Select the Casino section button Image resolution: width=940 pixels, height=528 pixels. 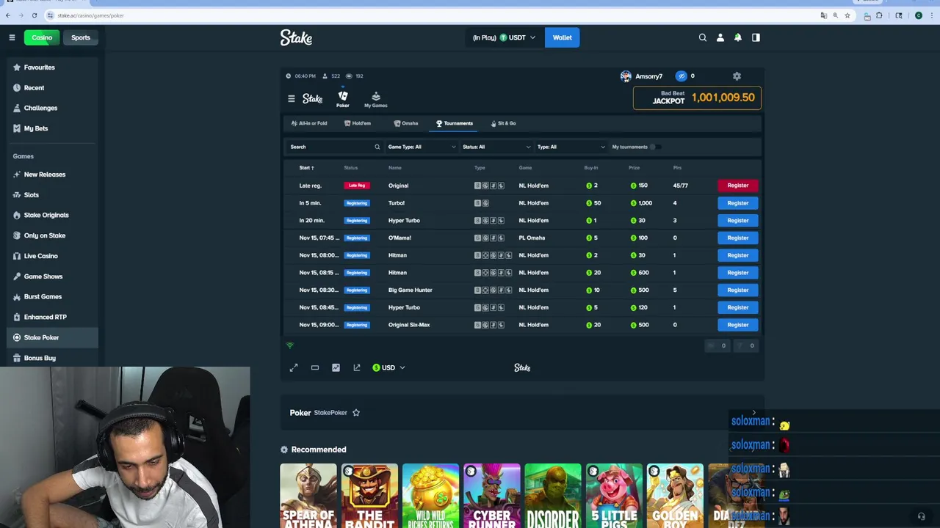tap(42, 37)
